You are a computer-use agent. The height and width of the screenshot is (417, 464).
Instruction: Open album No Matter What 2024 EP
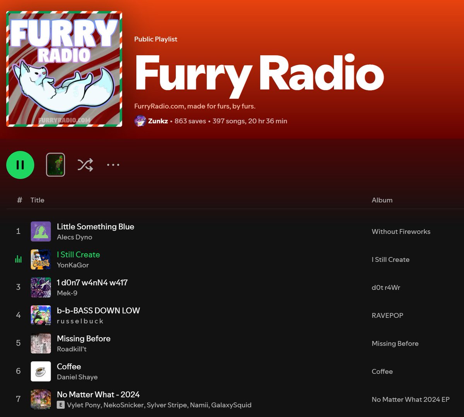click(x=411, y=400)
